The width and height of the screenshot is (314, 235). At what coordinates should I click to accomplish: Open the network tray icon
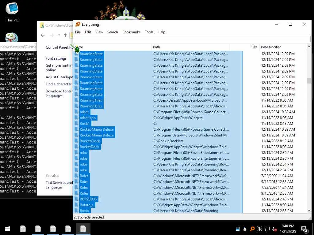click(267, 229)
